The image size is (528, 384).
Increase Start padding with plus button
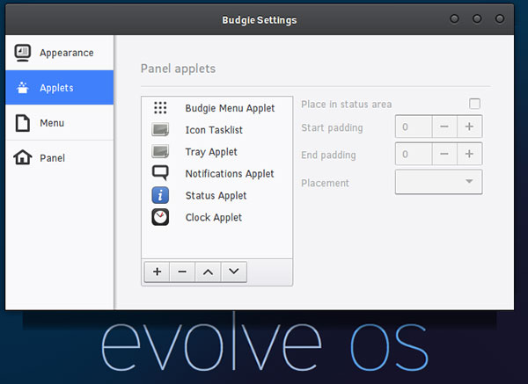point(469,127)
